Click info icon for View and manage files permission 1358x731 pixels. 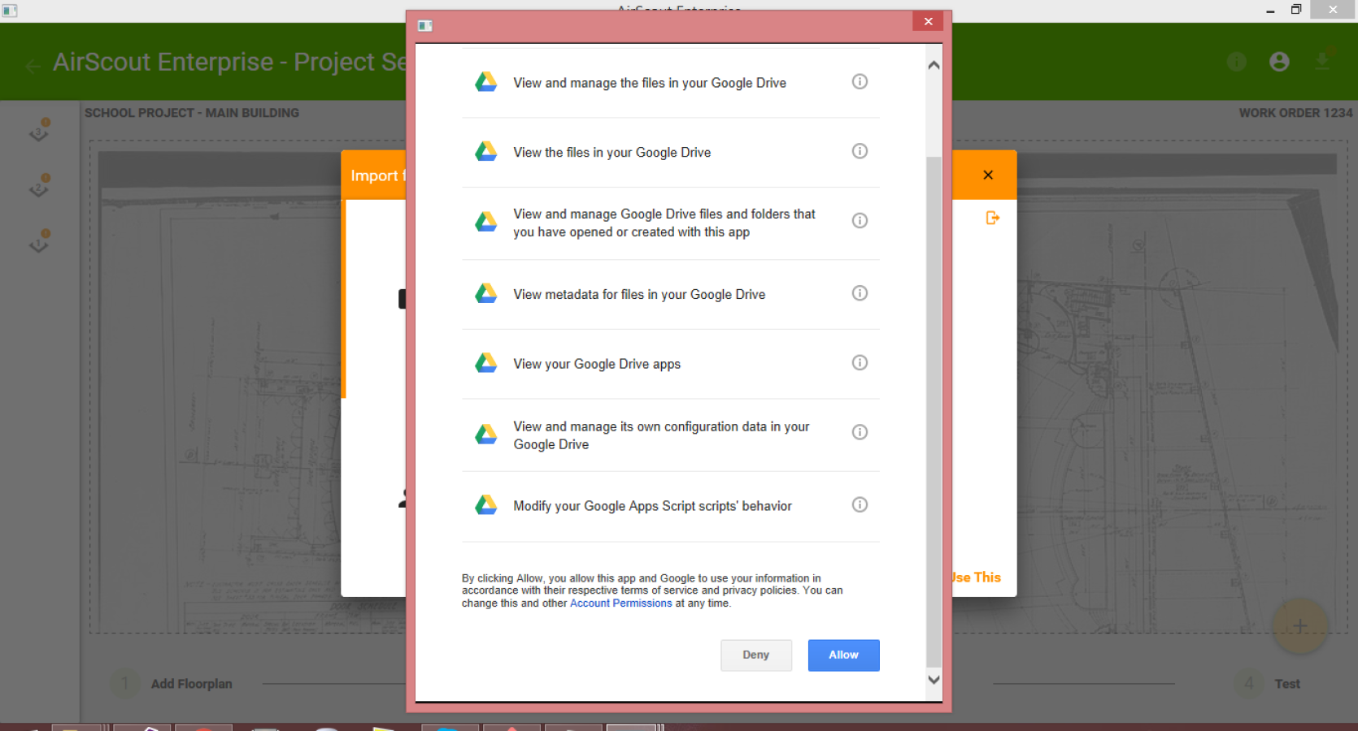860,81
